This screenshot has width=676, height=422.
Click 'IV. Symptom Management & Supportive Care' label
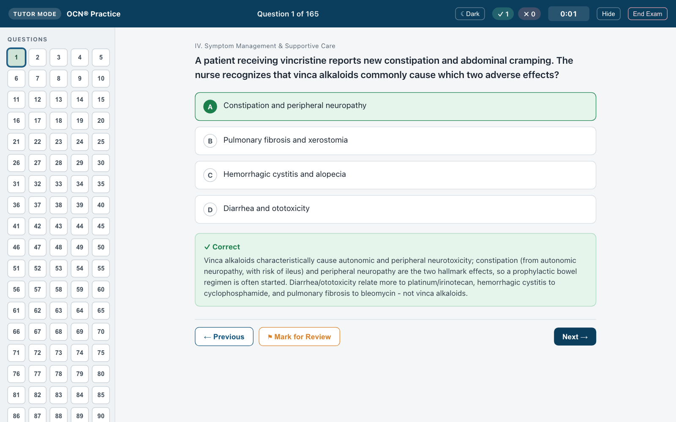[x=265, y=46]
